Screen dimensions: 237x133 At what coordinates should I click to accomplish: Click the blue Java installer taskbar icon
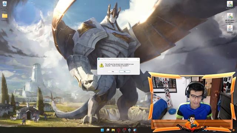point(135,130)
